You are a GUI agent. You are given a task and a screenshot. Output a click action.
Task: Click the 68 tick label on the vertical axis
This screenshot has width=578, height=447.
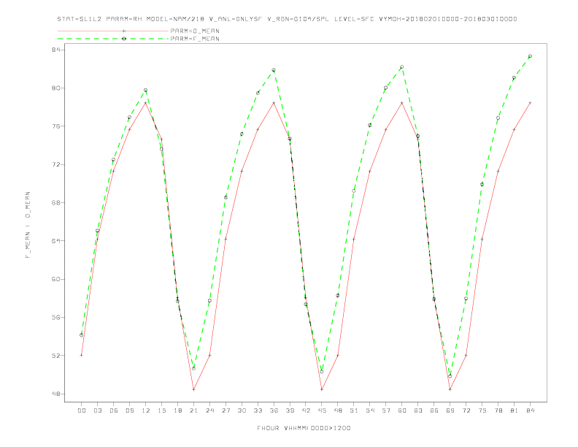tap(56, 202)
